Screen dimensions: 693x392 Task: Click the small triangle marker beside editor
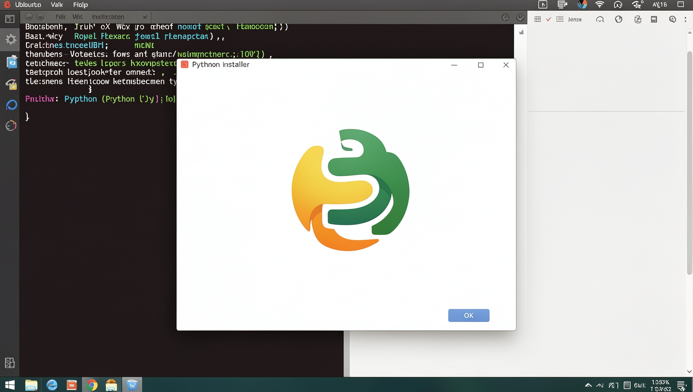click(x=521, y=32)
